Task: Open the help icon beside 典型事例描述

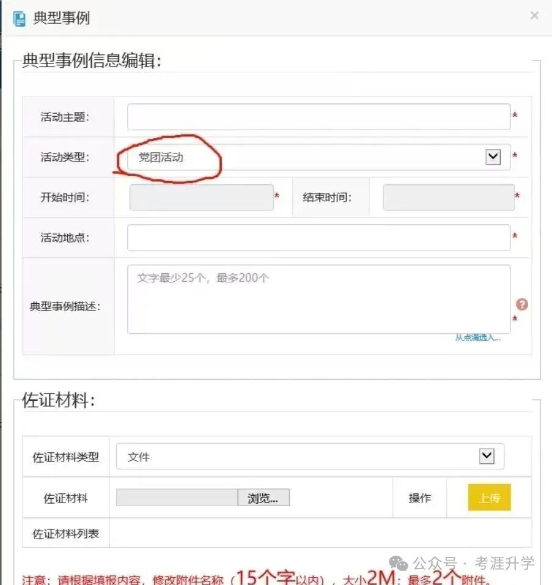Action: [522, 304]
